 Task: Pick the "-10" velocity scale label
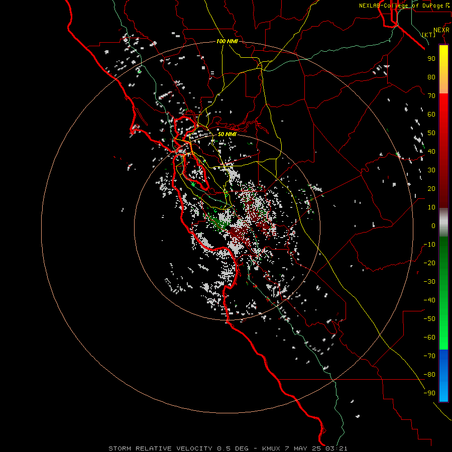429,245
